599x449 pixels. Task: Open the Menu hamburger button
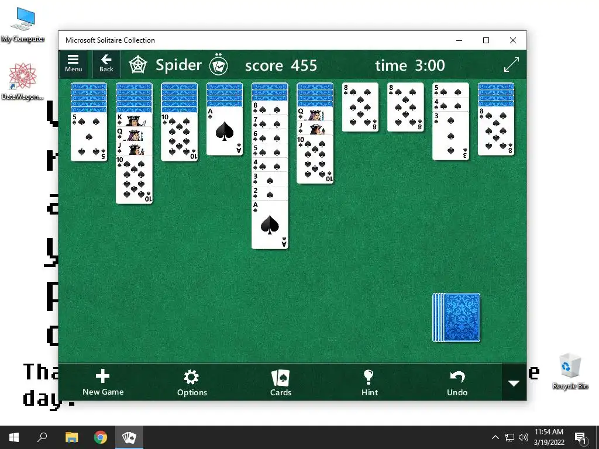coord(73,64)
